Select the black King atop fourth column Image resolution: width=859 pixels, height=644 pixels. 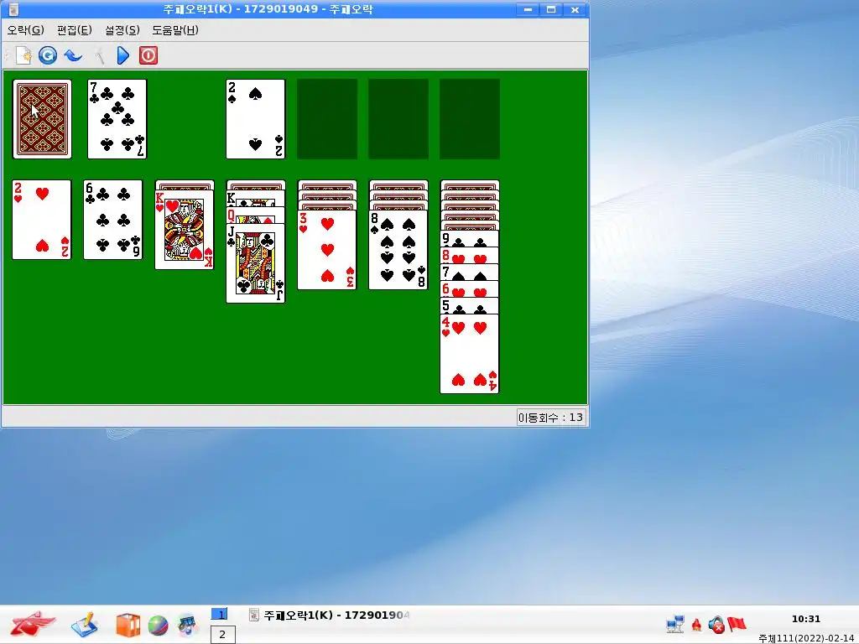click(256, 199)
